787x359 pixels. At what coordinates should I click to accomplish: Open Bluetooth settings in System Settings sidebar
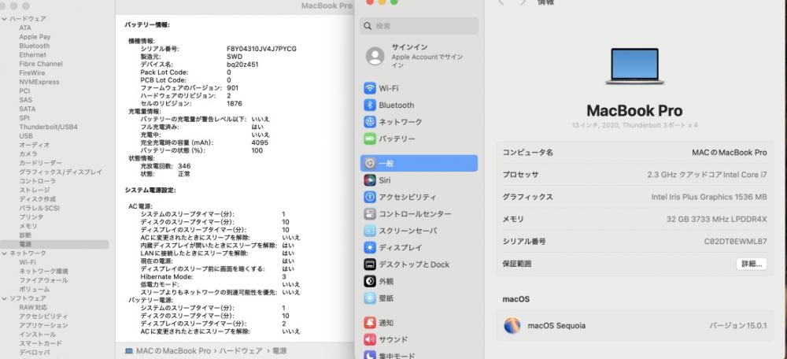419,105
